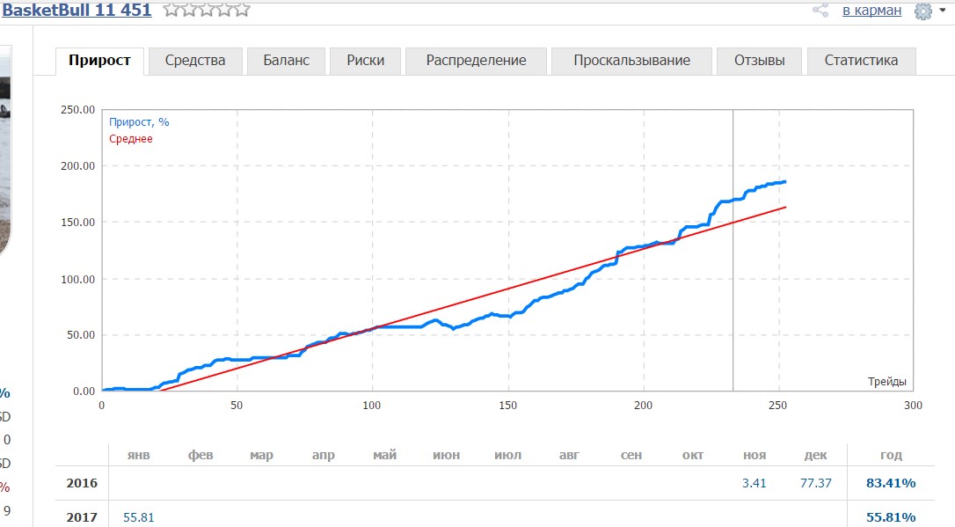Click the share icon near 'в карман'
Viewport: 955px width, 527px height.
820,11
